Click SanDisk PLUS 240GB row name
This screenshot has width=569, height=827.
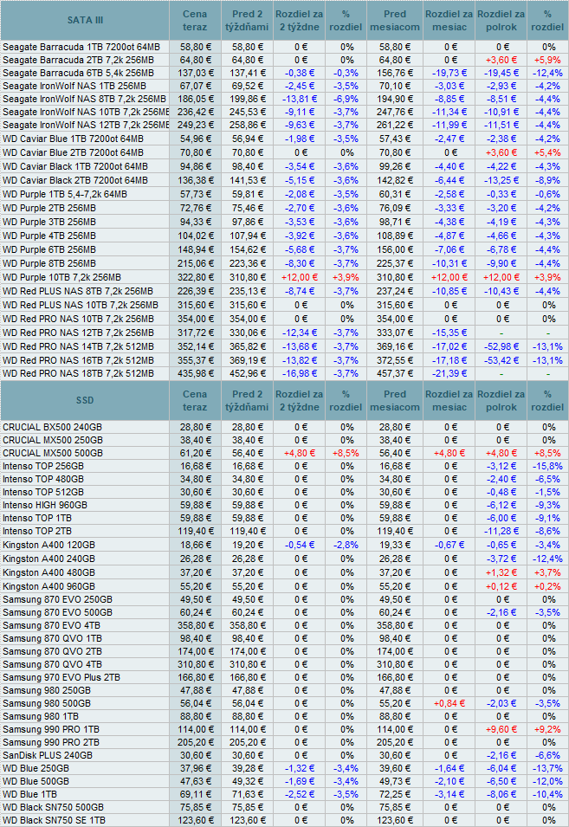tap(48, 755)
